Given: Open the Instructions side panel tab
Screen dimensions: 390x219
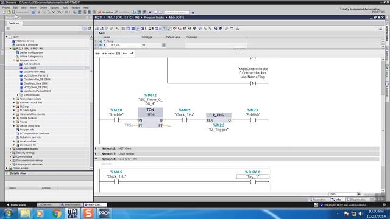Looking at the screenshot, I should pos(388,33).
